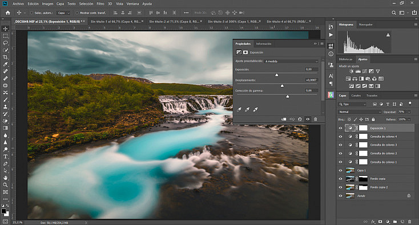Clip adjustment to layer below icon
419x225 pixels.
tap(284, 119)
